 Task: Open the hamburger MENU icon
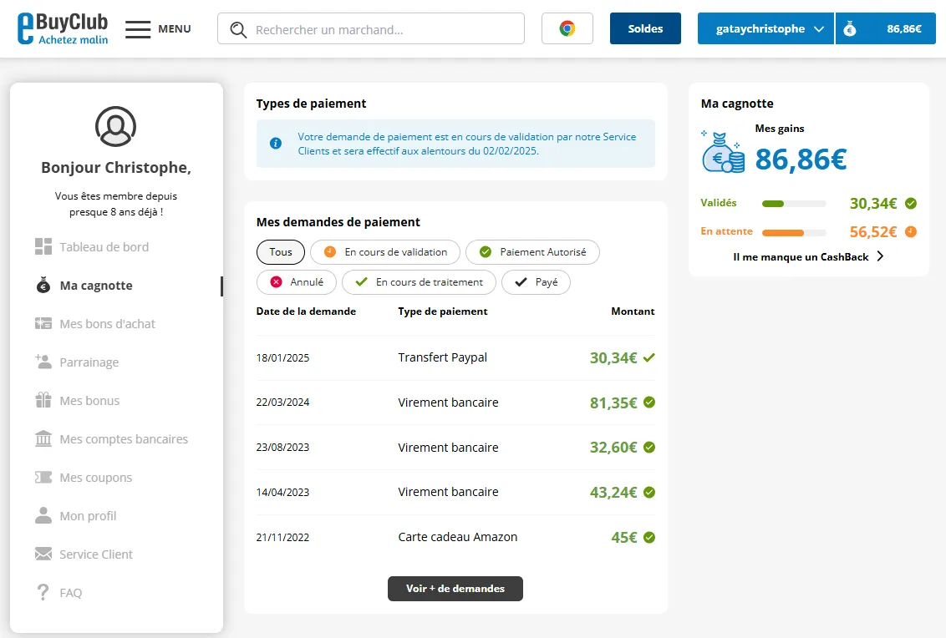click(x=138, y=29)
